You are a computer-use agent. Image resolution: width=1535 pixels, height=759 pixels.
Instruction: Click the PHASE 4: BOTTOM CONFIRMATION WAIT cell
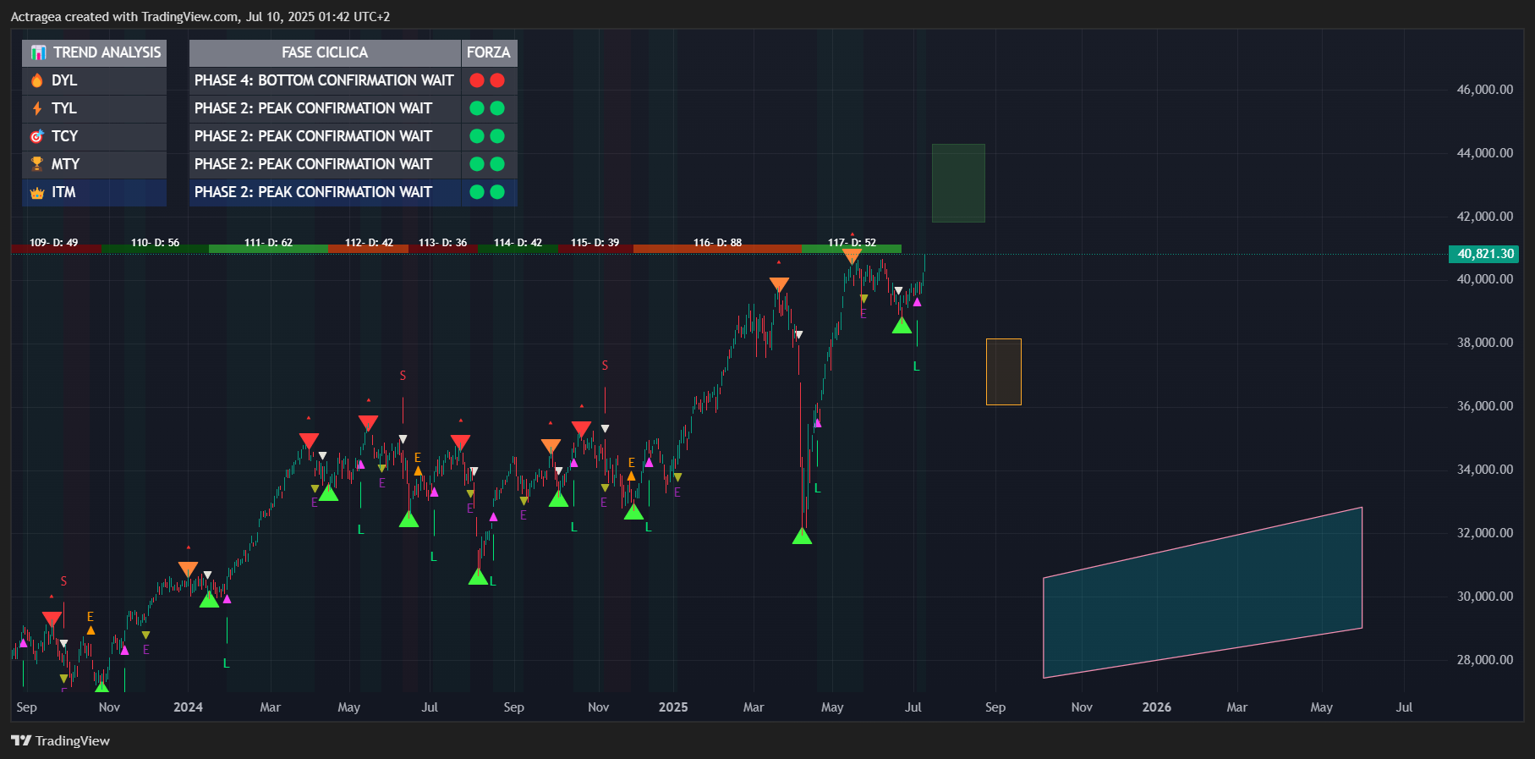click(x=325, y=80)
